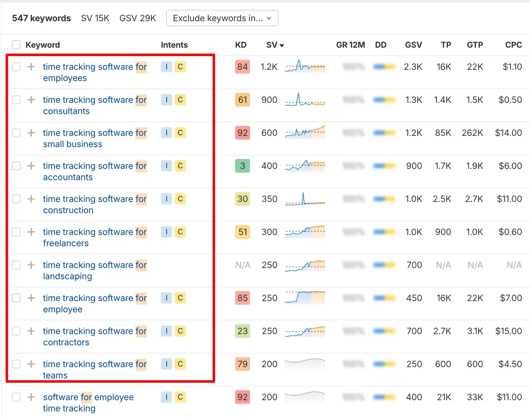
Task: Click the "C" intent badge on the contractors row
Action: coord(180,331)
